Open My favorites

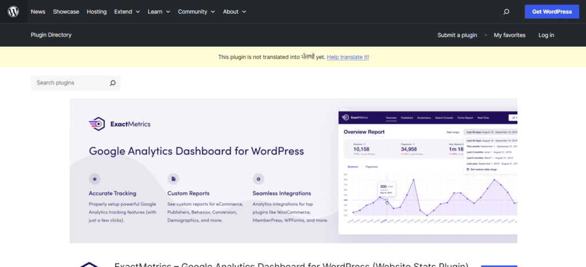tap(510, 35)
